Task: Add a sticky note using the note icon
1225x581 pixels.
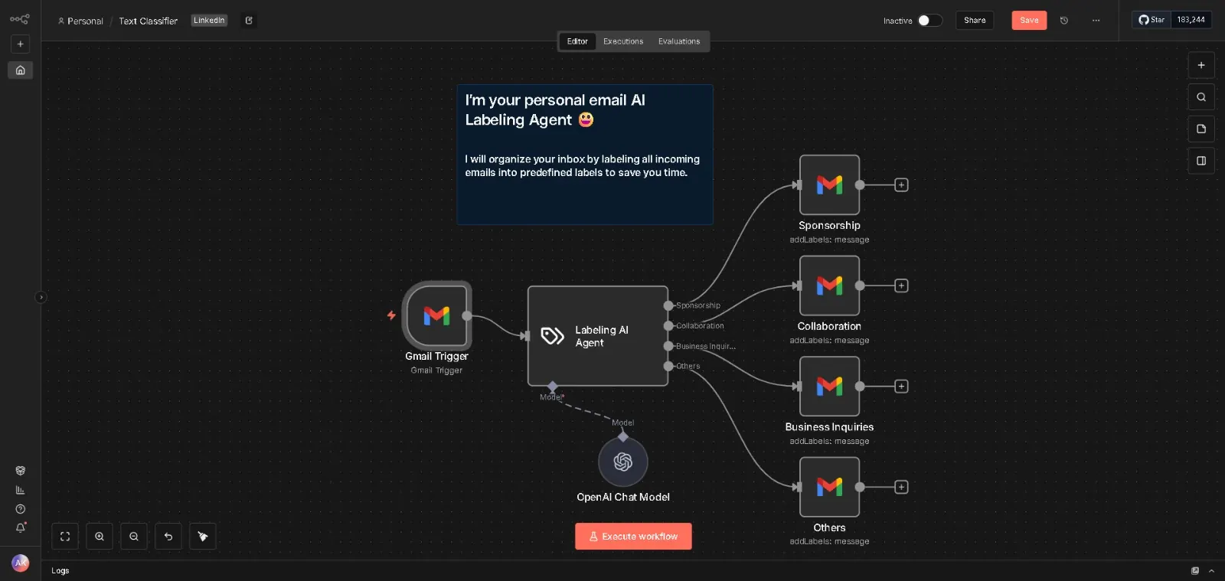Action: [x=1201, y=129]
